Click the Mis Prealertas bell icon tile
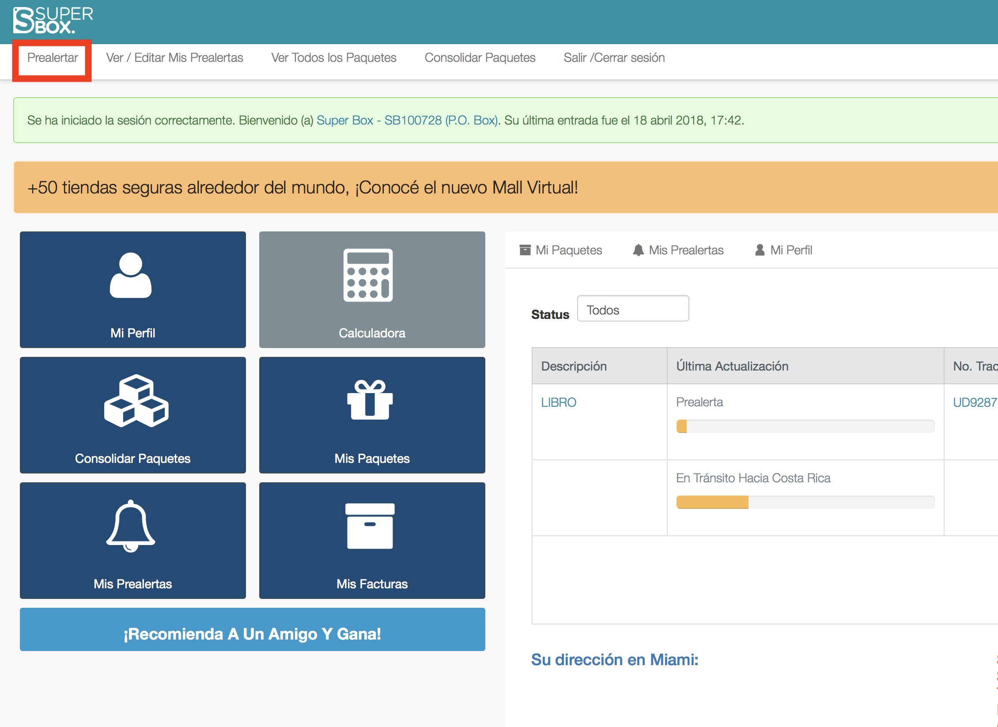The height and width of the screenshot is (727, 998). pyautogui.click(x=131, y=526)
